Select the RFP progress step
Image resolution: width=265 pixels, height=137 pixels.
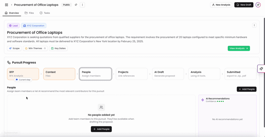(23, 74)
